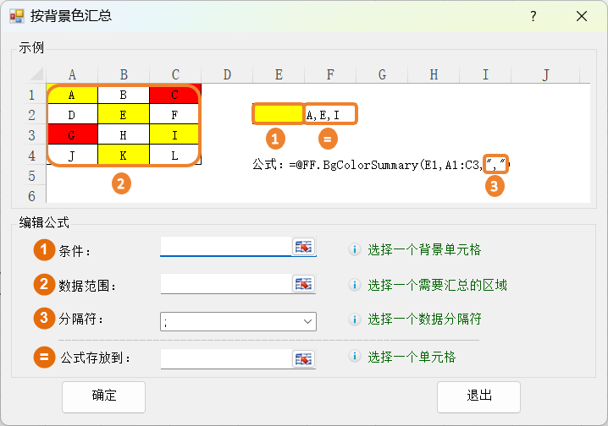
Task: Click the 公式存放到 text box
Action: pos(225,358)
